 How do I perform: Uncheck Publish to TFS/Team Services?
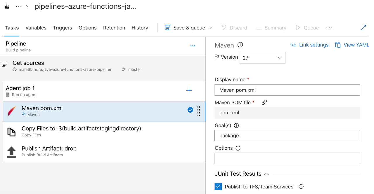point(218,187)
